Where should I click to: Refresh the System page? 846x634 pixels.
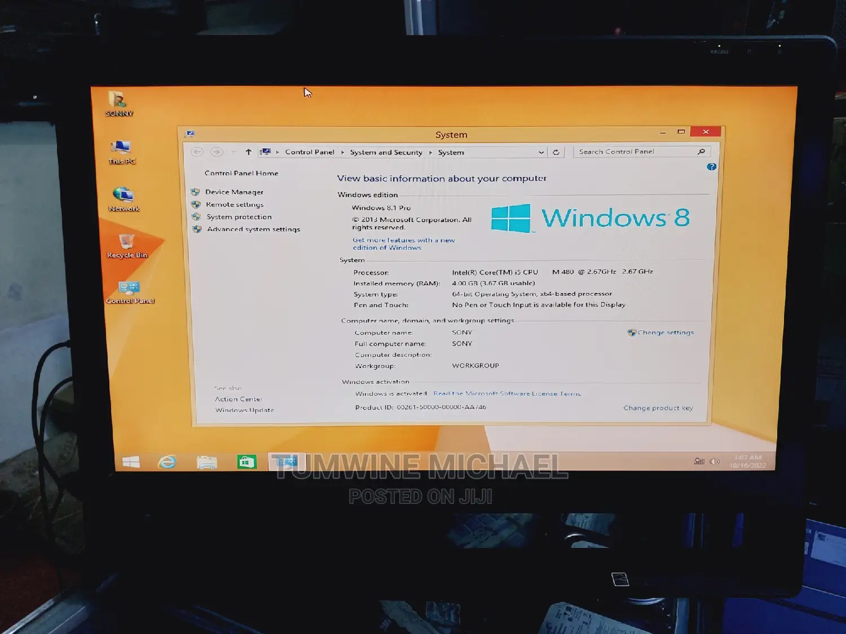click(556, 152)
